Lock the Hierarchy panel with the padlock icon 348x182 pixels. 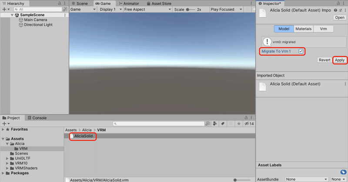[x=59, y=3]
